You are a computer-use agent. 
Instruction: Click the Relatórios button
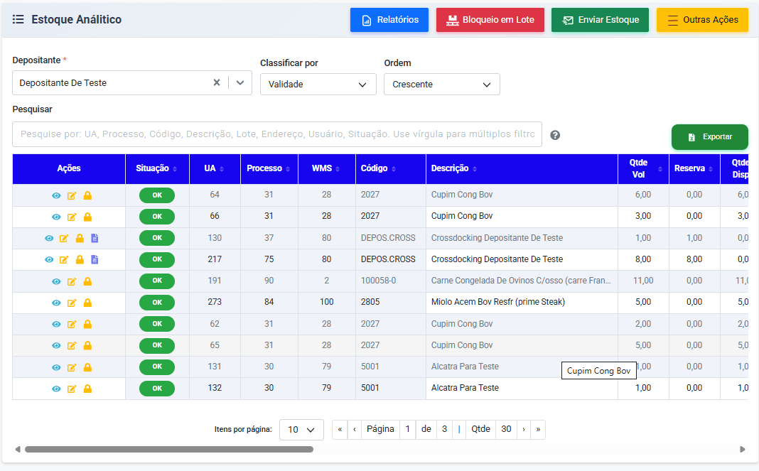389,20
